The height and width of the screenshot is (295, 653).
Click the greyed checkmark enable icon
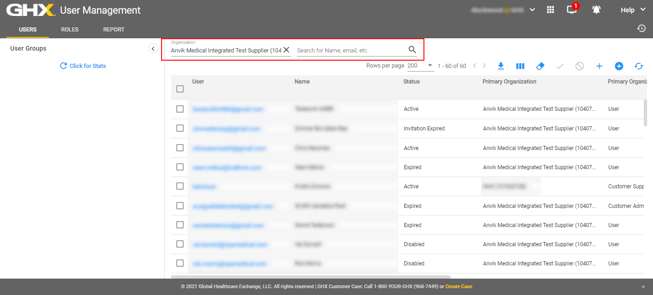[x=560, y=66]
